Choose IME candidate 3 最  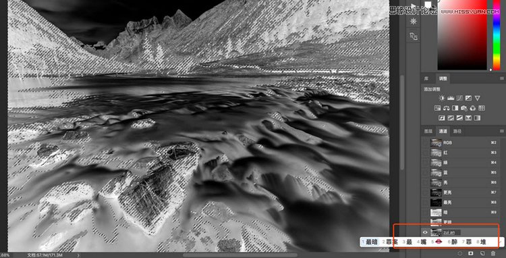(x=407, y=242)
